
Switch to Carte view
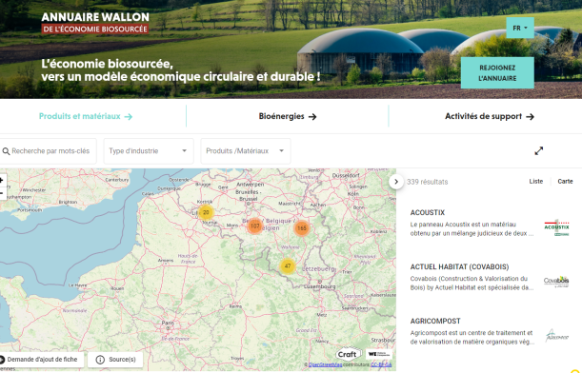pos(565,182)
